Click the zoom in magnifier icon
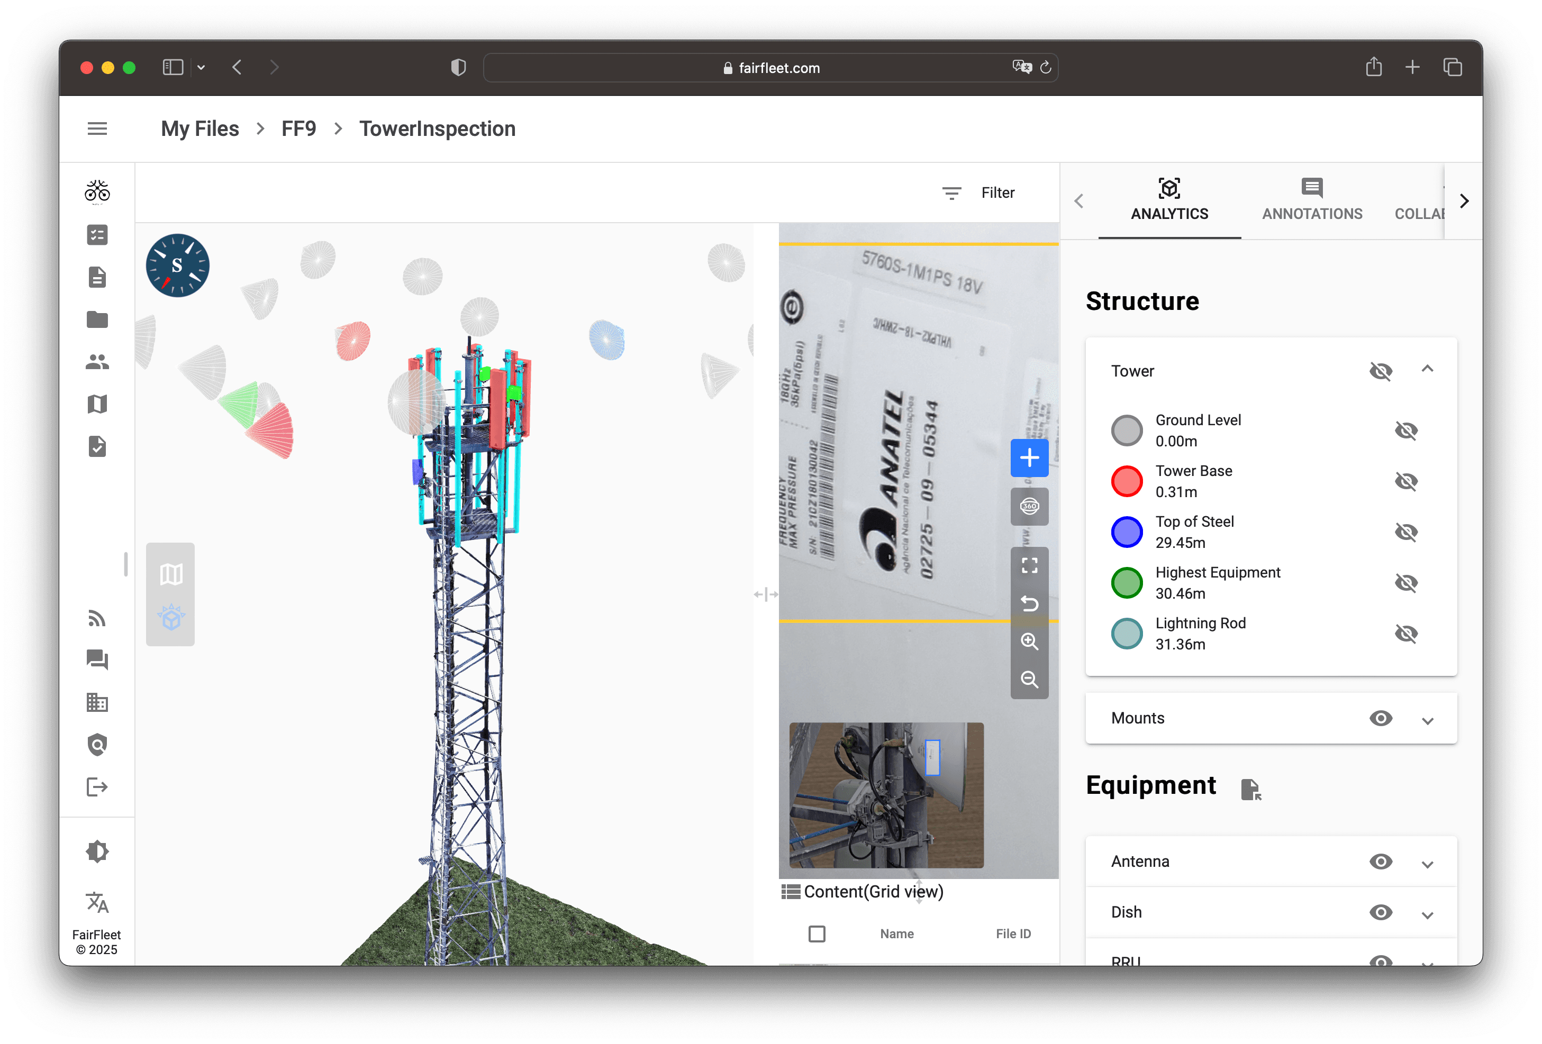The image size is (1542, 1044). pos(1029,642)
